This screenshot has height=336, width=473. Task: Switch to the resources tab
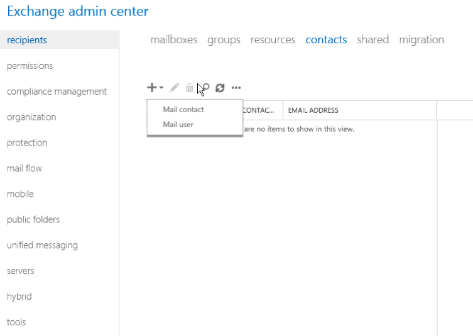pos(273,39)
